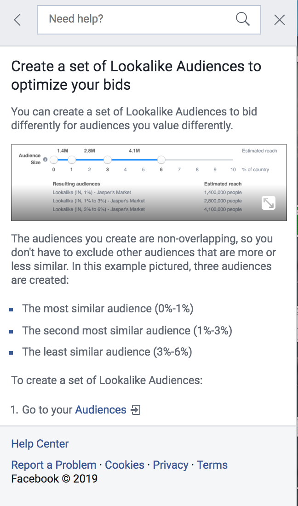Click the 'Need help?' search field
This screenshot has width=298, height=506.
149,20
